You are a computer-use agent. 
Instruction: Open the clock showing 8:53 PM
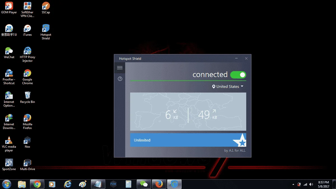pyautogui.click(x=323, y=184)
